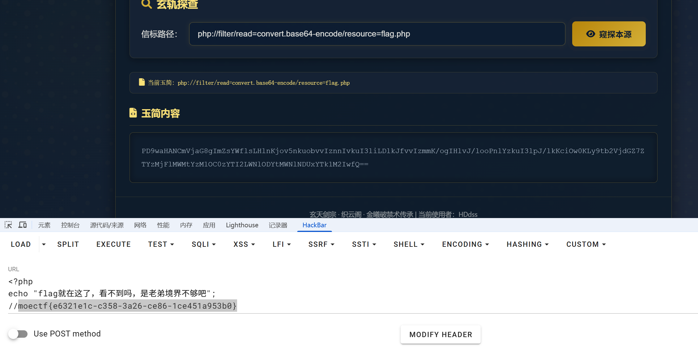
Task: Open the HASHING dropdown menu
Action: [528, 244]
